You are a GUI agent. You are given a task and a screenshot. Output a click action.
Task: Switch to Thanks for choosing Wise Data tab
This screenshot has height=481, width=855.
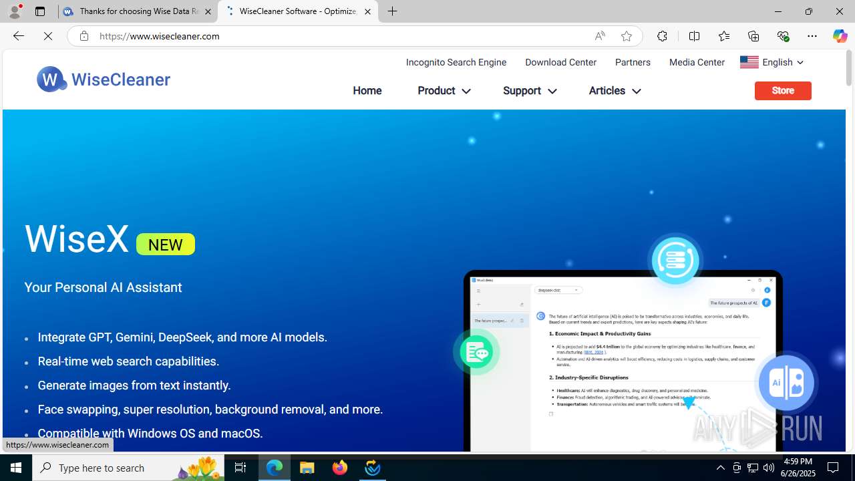[138, 11]
